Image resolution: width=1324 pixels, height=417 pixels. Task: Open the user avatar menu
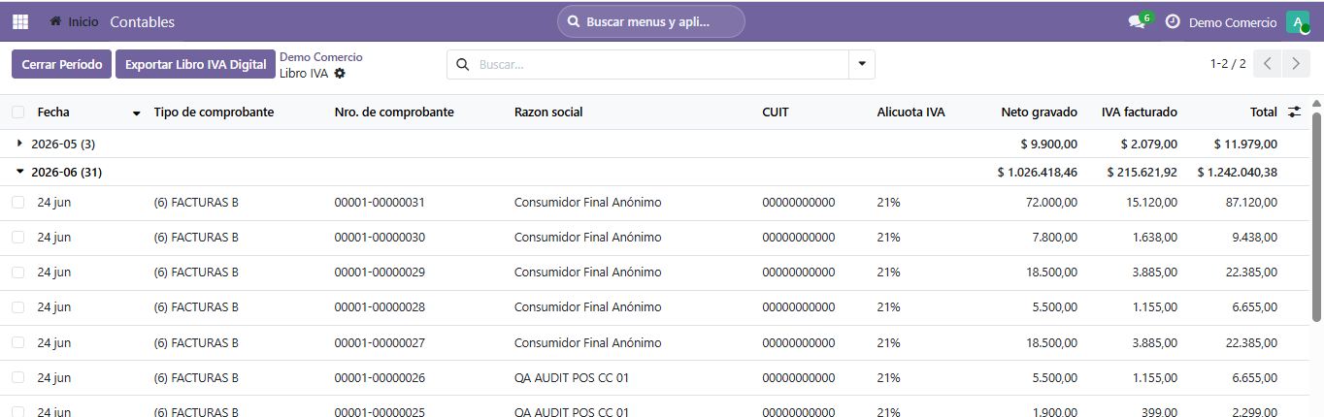1298,22
